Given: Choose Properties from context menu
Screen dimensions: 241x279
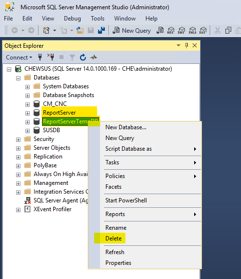Looking at the screenshot, I should pyautogui.click(x=118, y=263).
